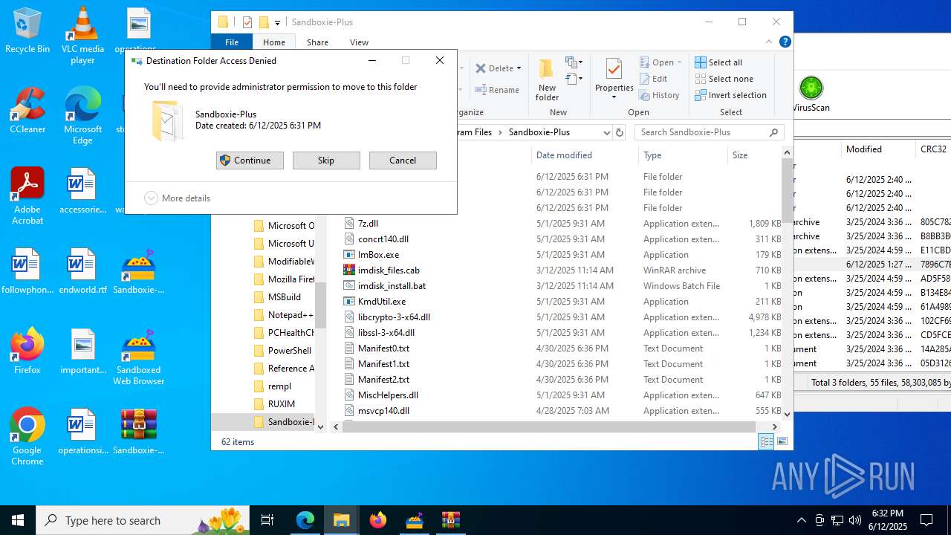The width and height of the screenshot is (951, 535).
Task: Open New item dropdown in New group
Action: point(574,62)
